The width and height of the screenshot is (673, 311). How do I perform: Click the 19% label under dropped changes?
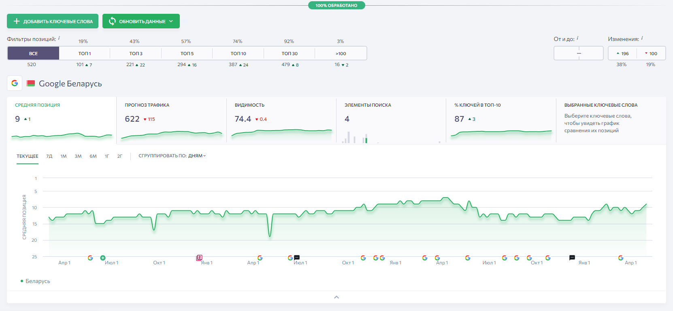pyautogui.click(x=651, y=64)
